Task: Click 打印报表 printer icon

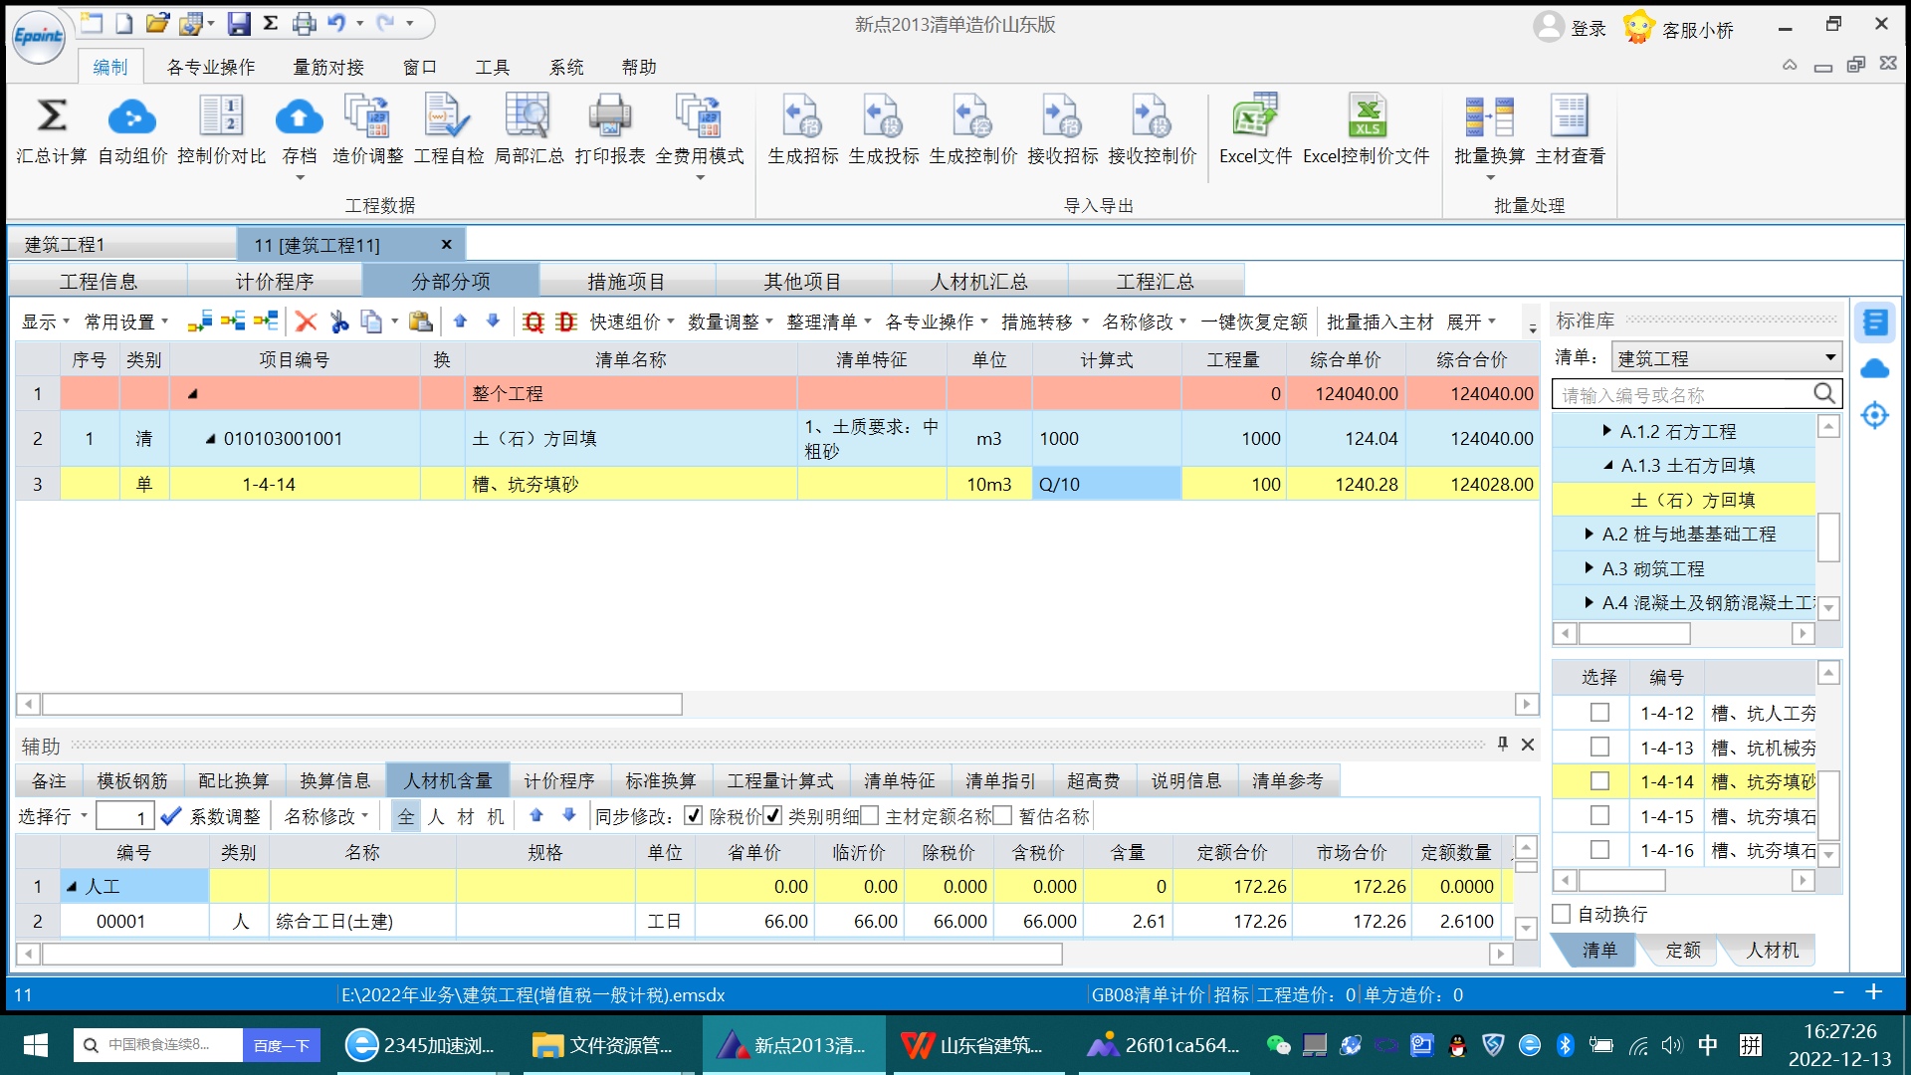Action: 609,116
